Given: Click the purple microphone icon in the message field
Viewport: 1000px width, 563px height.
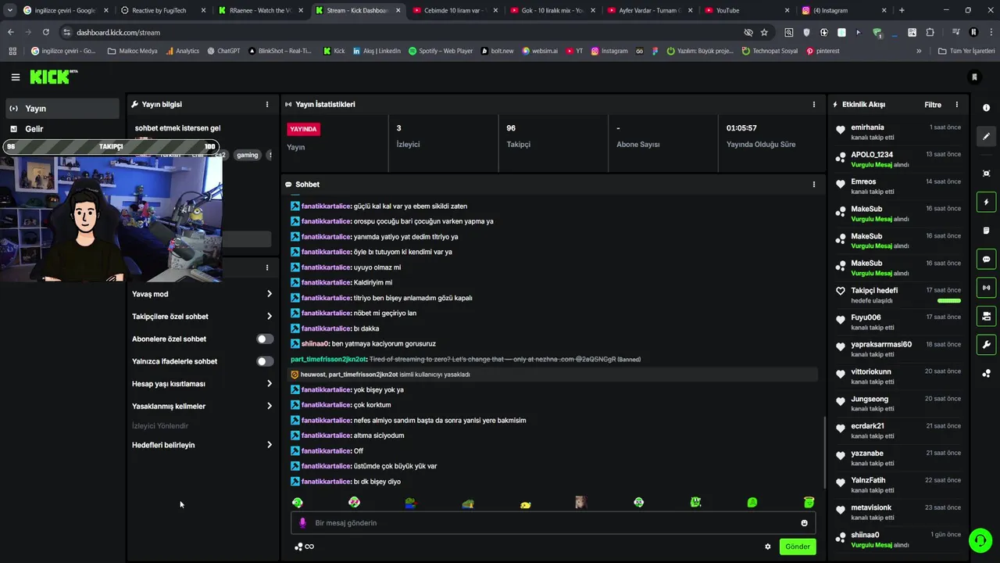Looking at the screenshot, I should 303,523.
